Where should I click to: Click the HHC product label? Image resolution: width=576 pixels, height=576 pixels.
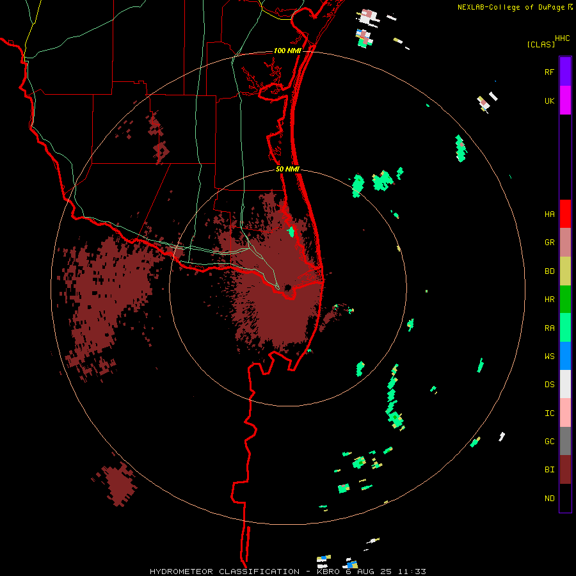(x=562, y=38)
